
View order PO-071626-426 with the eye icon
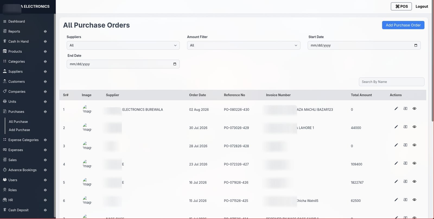414,181
